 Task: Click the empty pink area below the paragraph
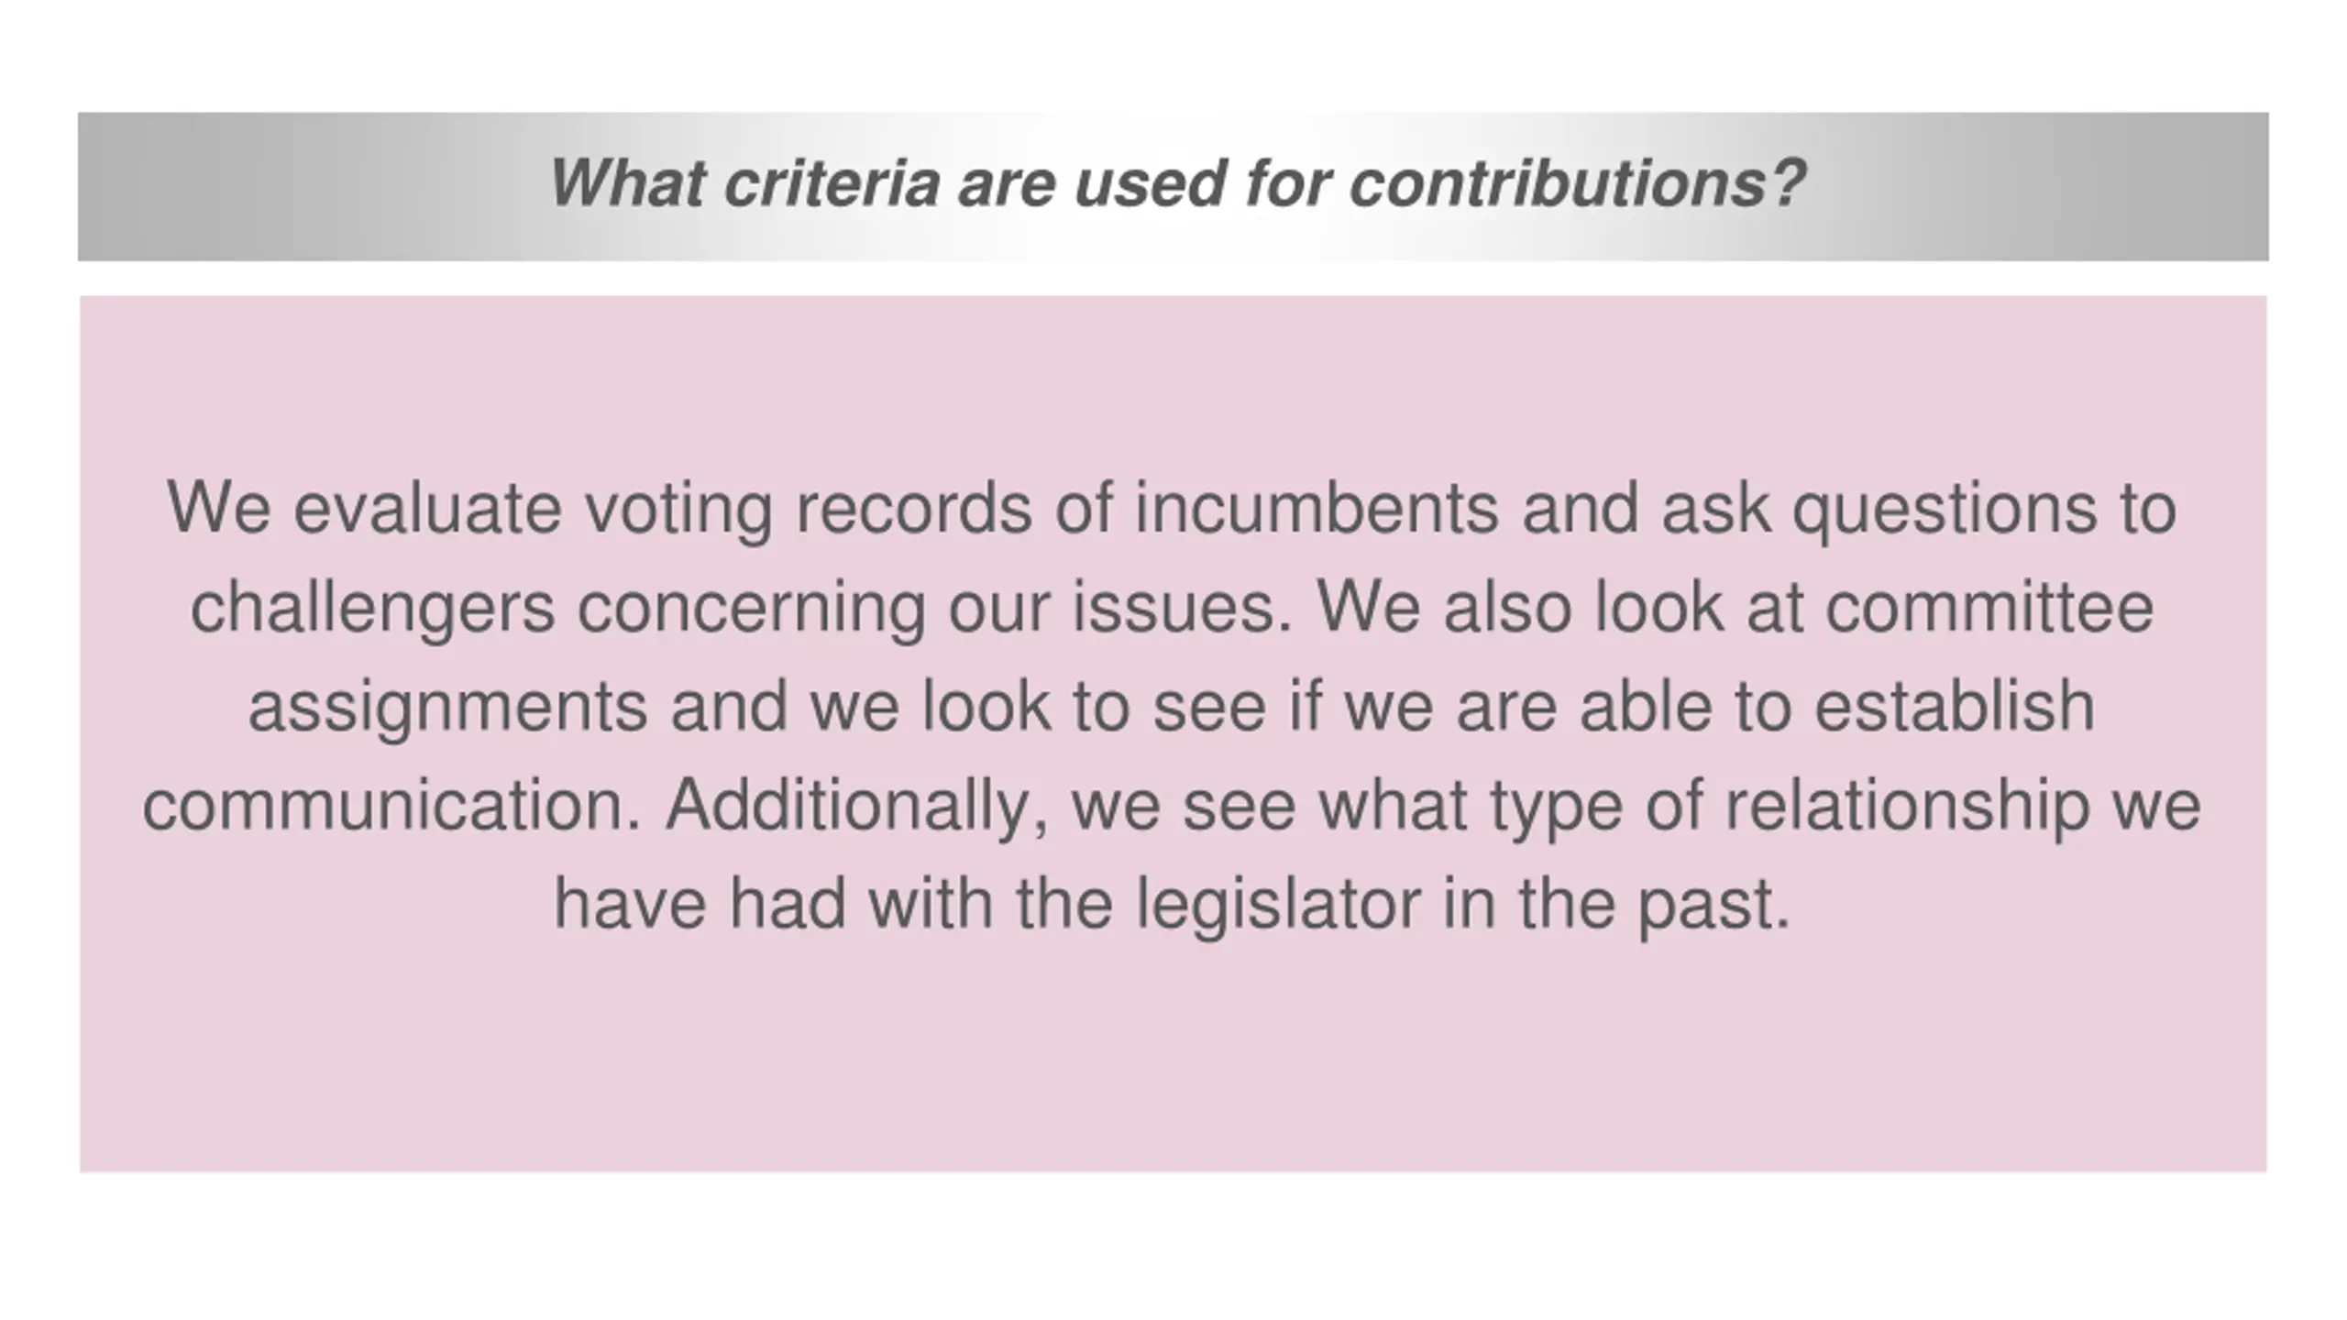pos(1173,1063)
